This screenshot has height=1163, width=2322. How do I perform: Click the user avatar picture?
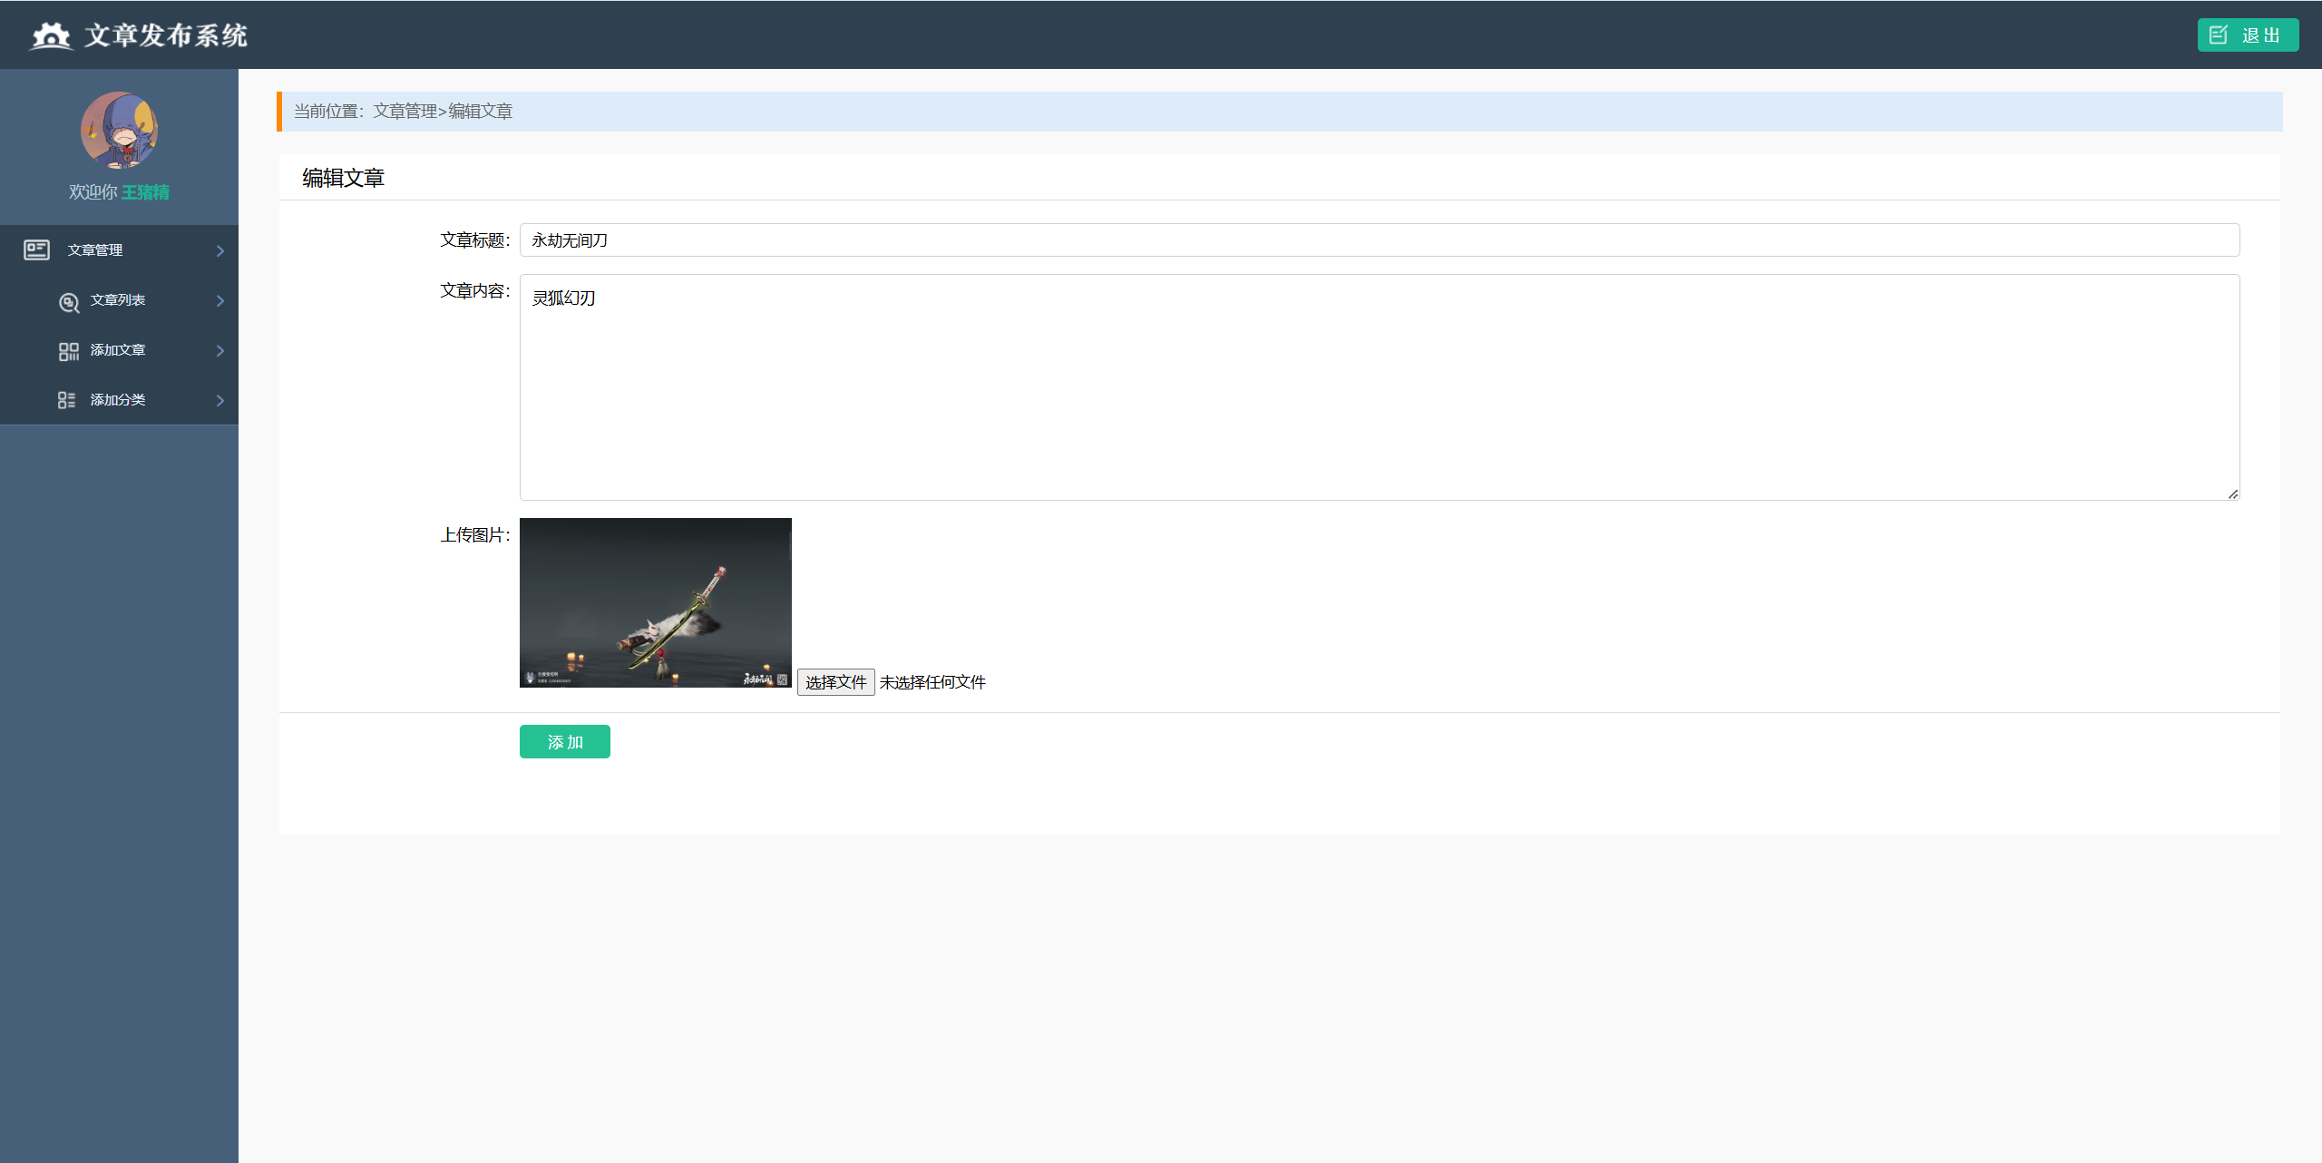click(x=119, y=130)
